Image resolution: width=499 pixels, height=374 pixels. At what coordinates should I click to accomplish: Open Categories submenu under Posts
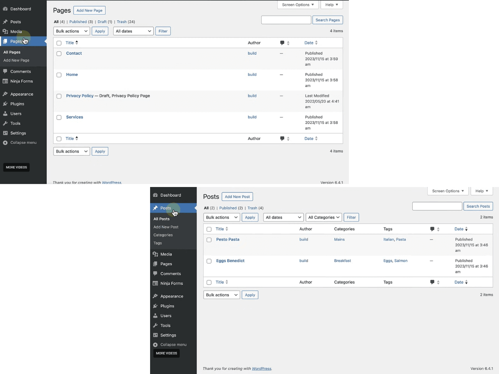pyautogui.click(x=163, y=235)
